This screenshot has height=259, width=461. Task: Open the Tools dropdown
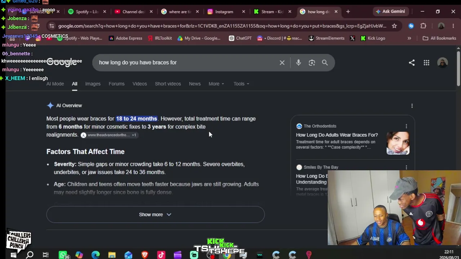coord(241,84)
